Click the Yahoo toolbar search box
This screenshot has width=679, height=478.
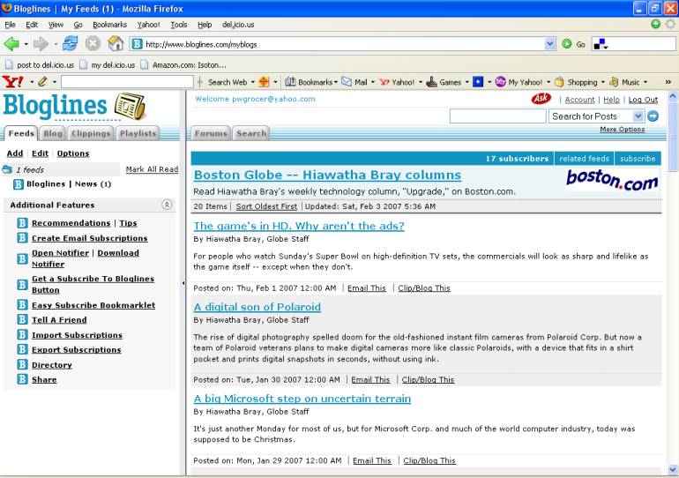tap(127, 81)
